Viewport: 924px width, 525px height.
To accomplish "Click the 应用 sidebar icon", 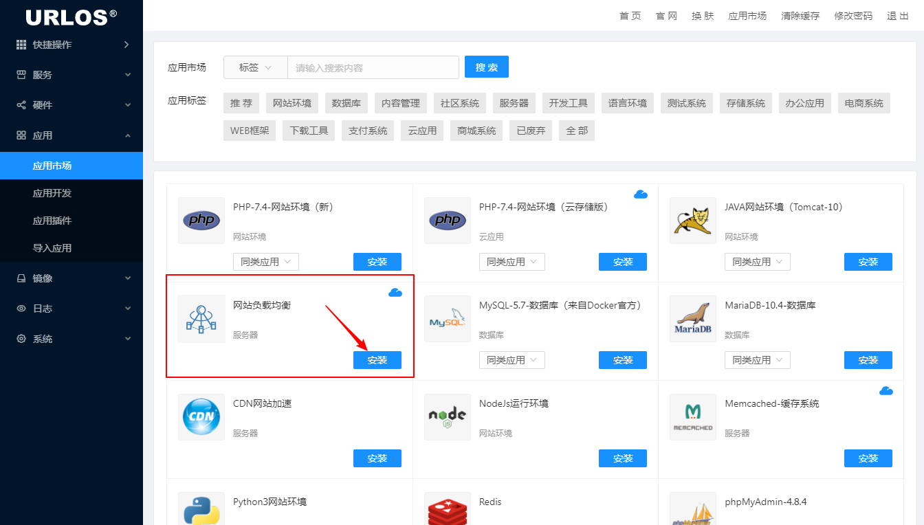I will (21, 135).
